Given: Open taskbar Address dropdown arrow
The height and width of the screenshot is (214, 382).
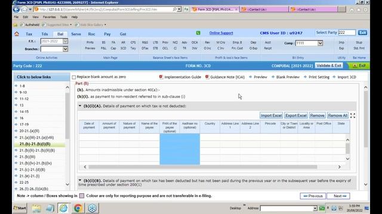Looking at the screenshot, I should coord(315,209).
